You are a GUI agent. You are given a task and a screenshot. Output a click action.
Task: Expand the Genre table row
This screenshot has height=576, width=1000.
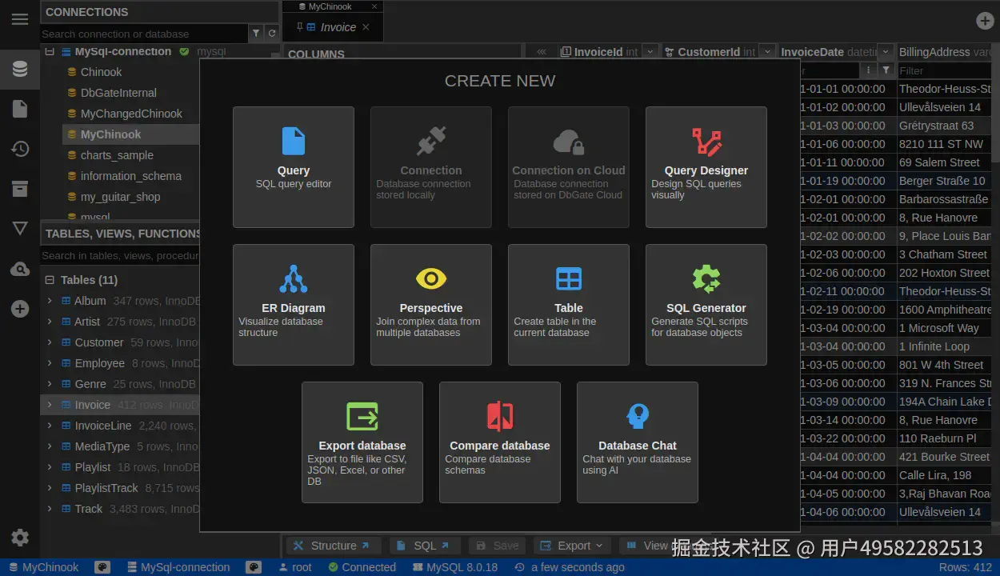(50, 384)
